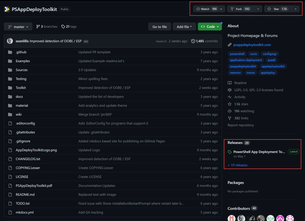The height and width of the screenshot is (221, 305).
Task: Open the master branch dropdown
Action: pos(18,27)
